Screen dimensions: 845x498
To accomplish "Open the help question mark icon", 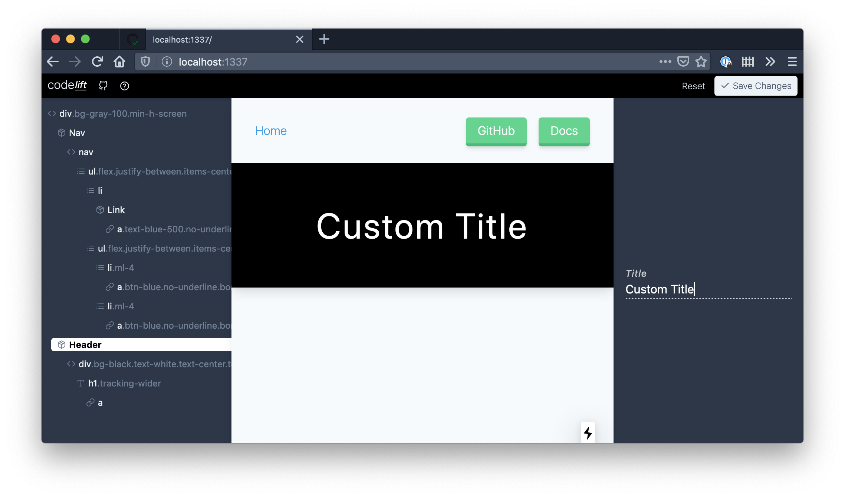I will tap(125, 86).
